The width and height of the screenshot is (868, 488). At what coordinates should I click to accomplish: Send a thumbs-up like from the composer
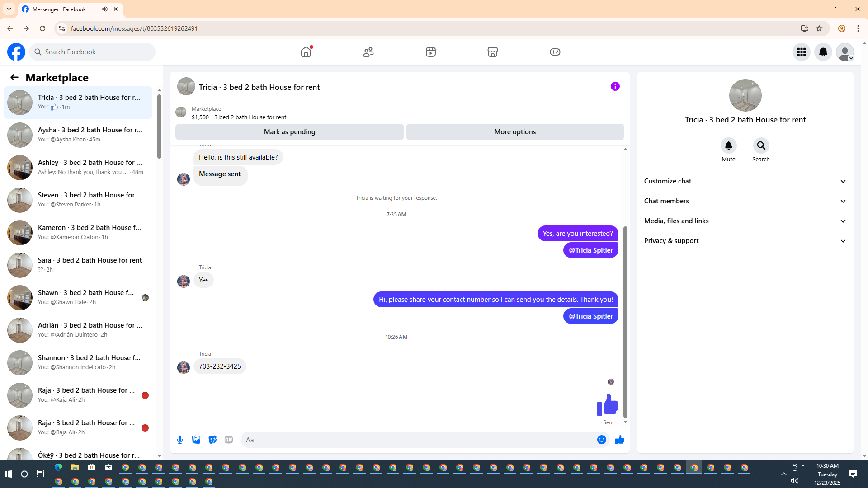619,440
